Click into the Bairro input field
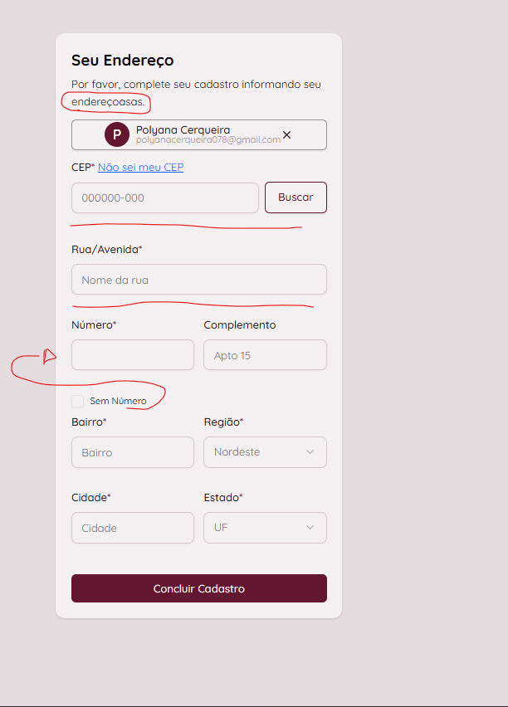The height and width of the screenshot is (707, 508). pos(132,452)
